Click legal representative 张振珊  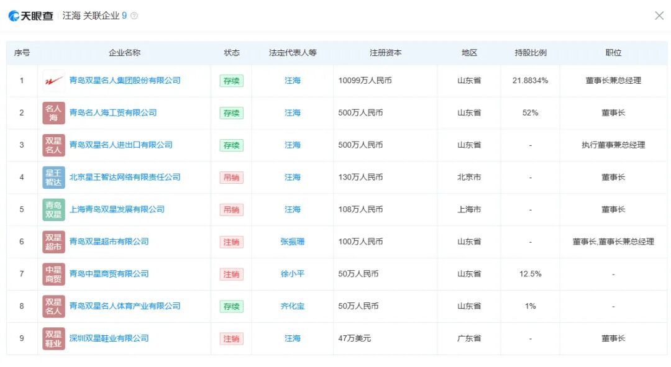click(x=293, y=242)
